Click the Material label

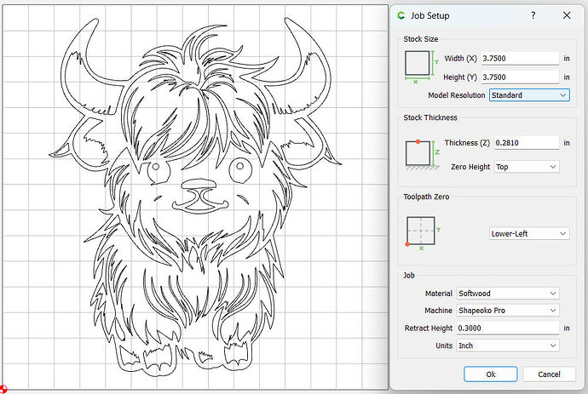coord(438,294)
